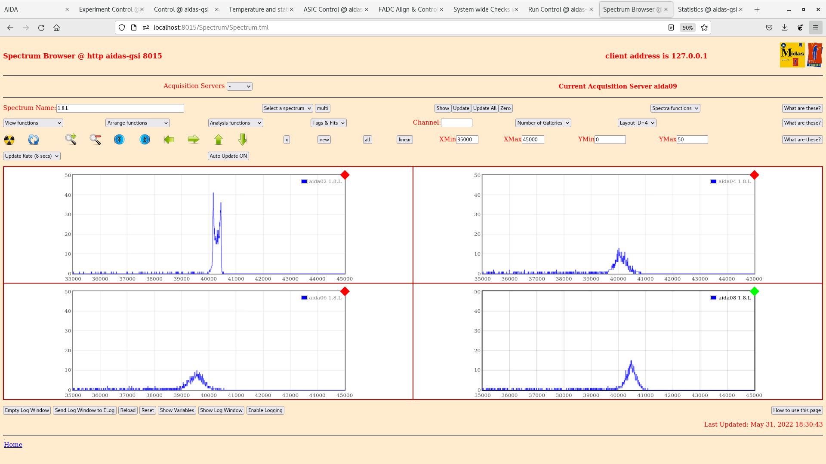Switch to the Statistics browser tab

pos(707,9)
